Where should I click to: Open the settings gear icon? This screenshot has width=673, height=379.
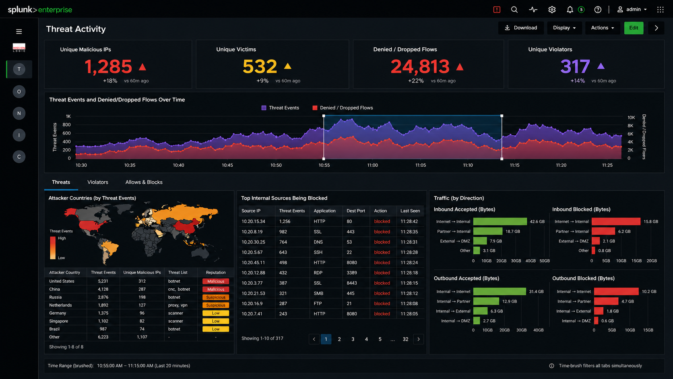tap(552, 9)
